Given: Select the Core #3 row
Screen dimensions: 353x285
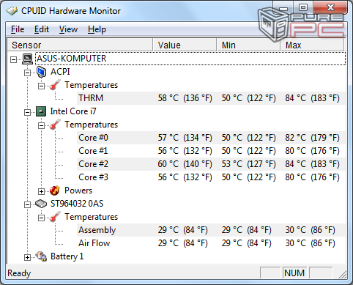Looking at the screenshot, I should (x=211, y=177).
